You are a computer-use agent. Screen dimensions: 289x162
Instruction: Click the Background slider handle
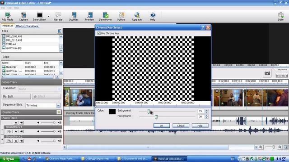pos(149,111)
